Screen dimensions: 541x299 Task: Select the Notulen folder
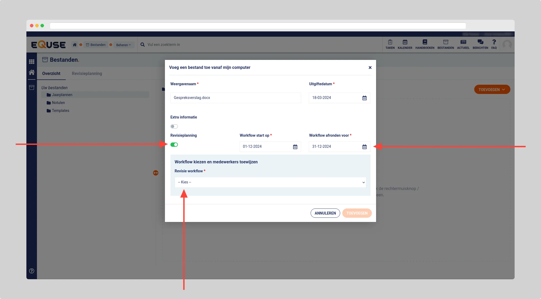(58, 103)
